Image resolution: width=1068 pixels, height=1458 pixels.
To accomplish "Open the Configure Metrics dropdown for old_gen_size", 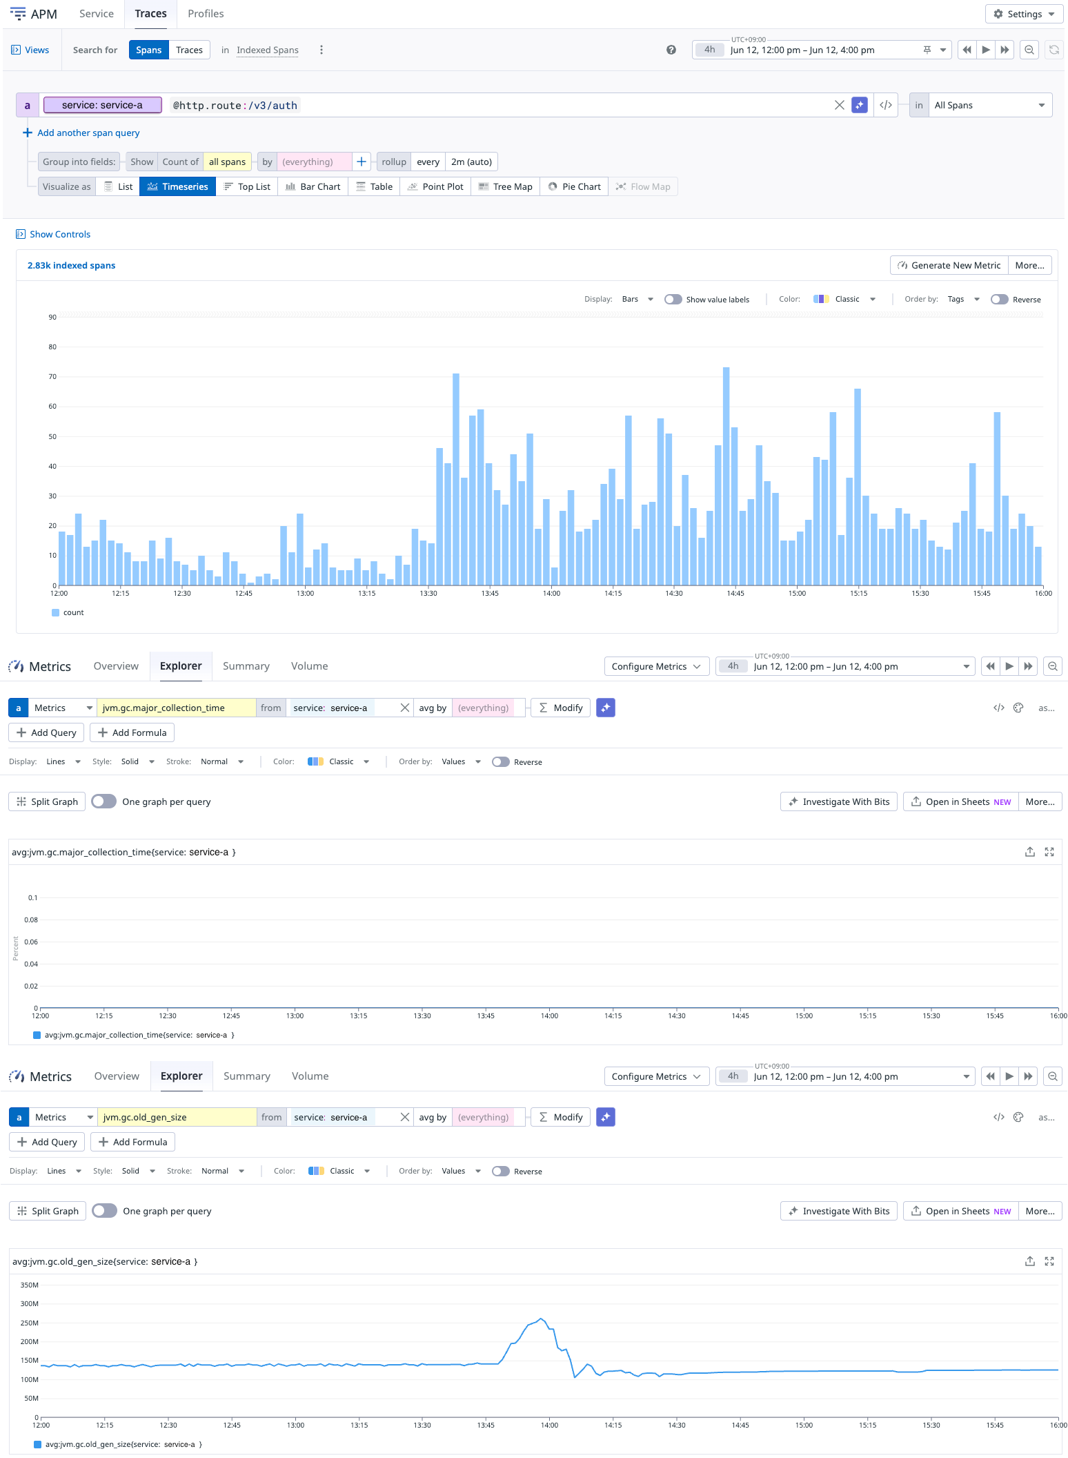I will click(x=656, y=1076).
